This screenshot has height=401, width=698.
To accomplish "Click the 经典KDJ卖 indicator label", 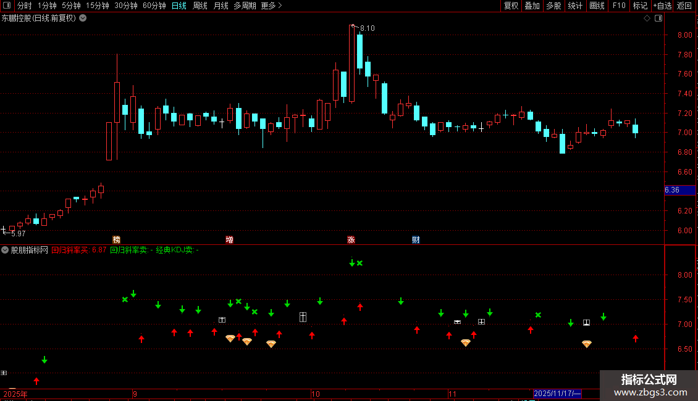I will 177,250.
